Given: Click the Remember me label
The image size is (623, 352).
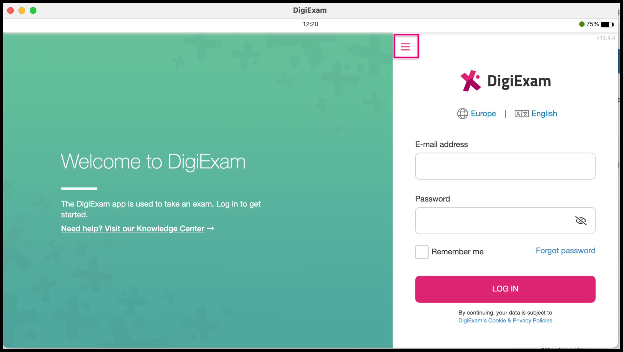Looking at the screenshot, I should coord(457,252).
